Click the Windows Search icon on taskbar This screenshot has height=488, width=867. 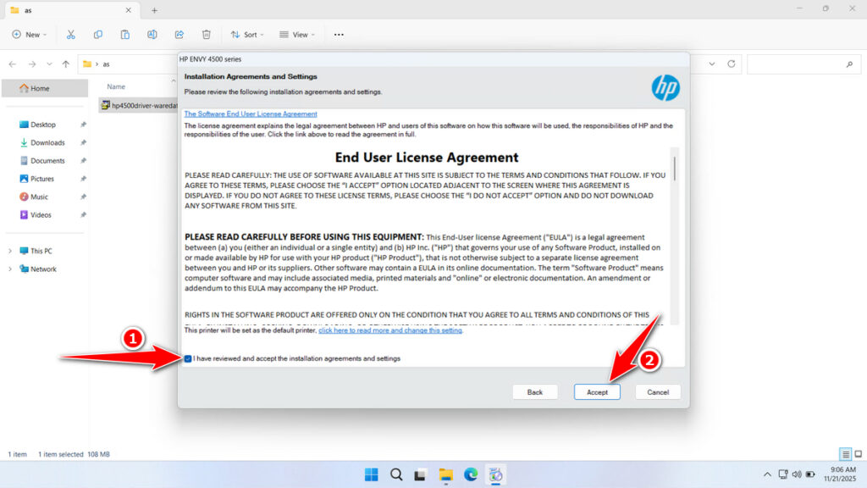pyautogui.click(x=396, y=474)
